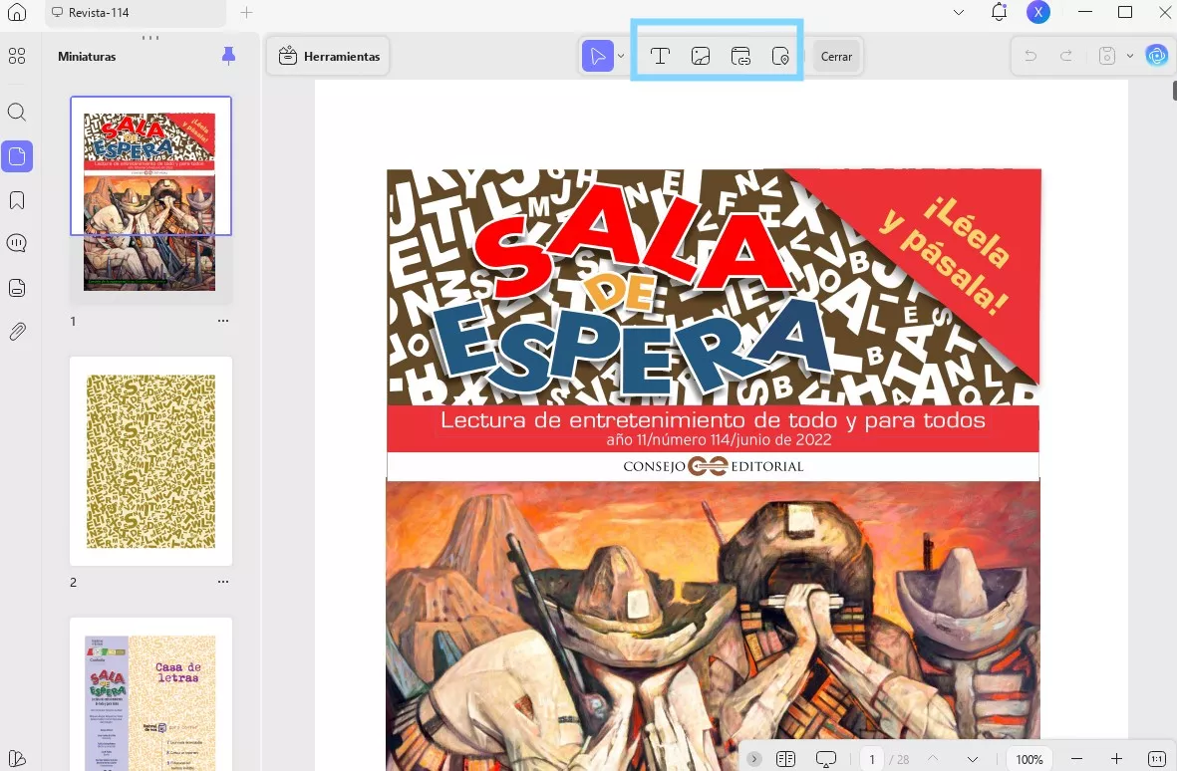Expand the selection tool dropdown arrow

pyautogui.click(x=621, y=56)
